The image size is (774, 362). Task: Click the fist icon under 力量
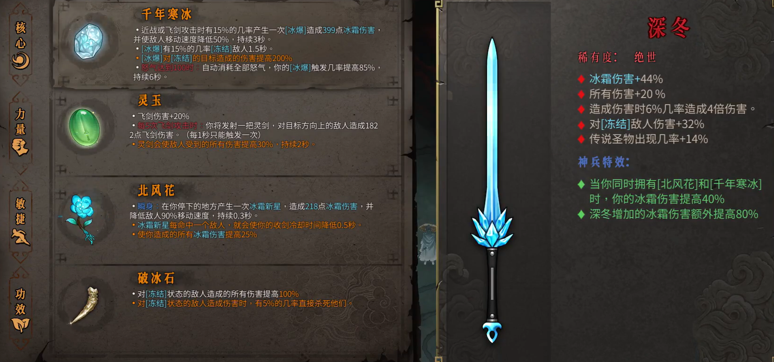(21, 147)
